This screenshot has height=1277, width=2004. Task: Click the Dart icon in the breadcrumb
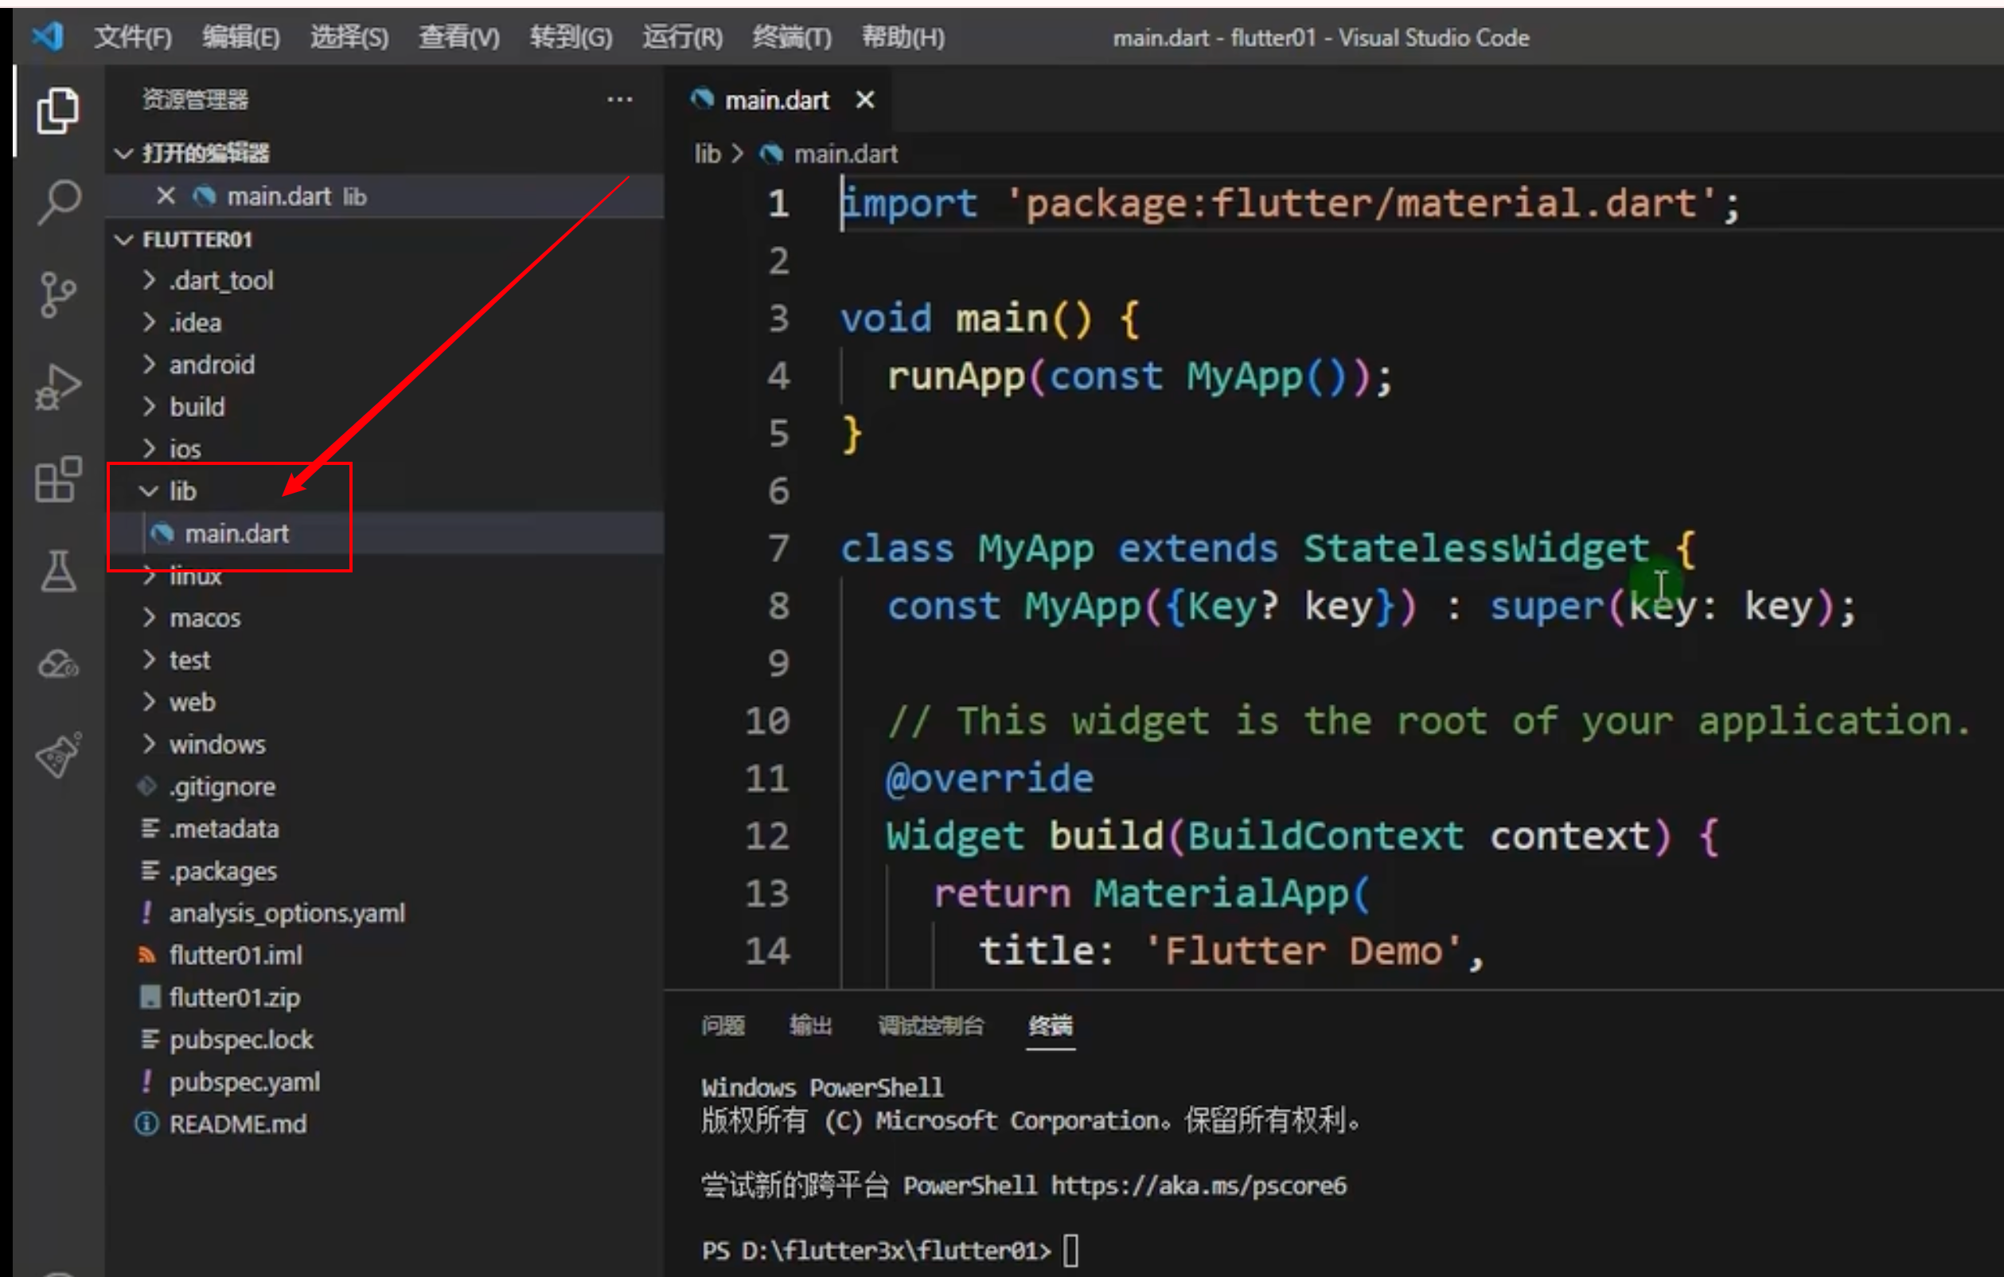[x=770, y=154]
